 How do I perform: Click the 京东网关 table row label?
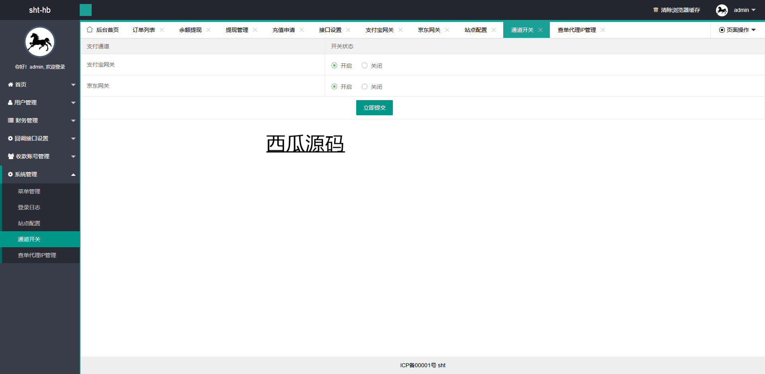98,86
